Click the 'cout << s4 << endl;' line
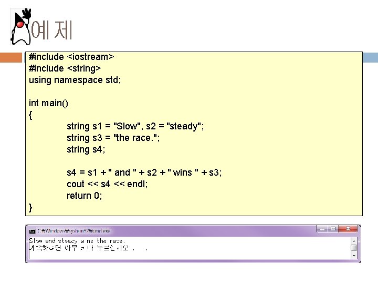 [107, 184]
